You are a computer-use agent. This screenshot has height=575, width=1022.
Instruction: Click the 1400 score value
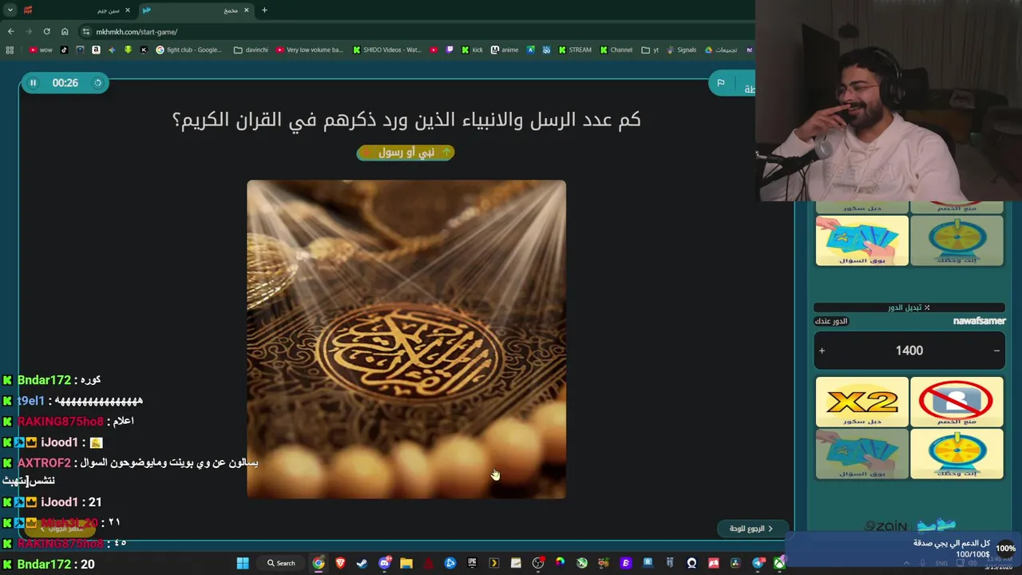909,351
